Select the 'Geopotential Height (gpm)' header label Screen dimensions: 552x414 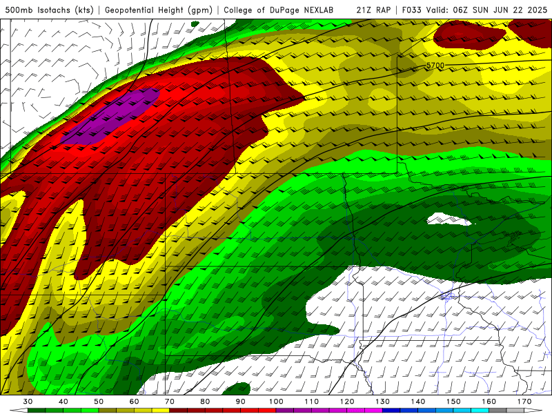(x=159, y=10)
